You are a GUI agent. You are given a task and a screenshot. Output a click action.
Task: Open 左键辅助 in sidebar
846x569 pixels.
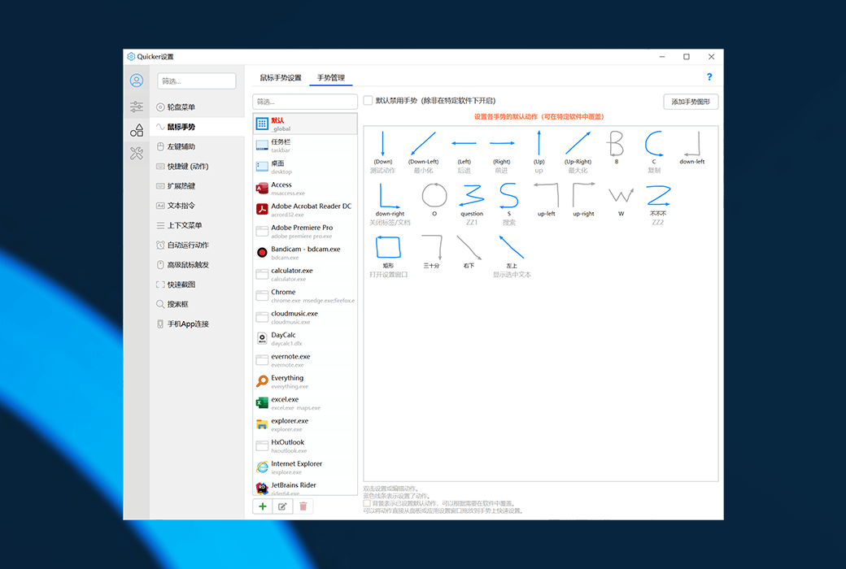[197, 146]
